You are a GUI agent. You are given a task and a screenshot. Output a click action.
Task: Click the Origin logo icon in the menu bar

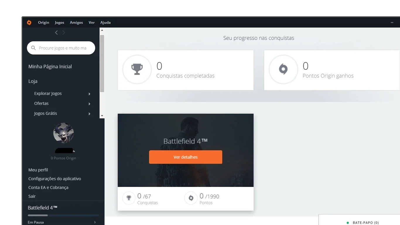click(x=29, y=23)
